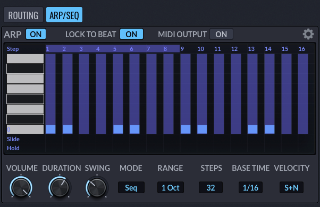Viewport: 320px width, 207px height.
Task: Set BASE TIME dropdown 1/16
Action: pyautogui.click(x=250, y=187)
